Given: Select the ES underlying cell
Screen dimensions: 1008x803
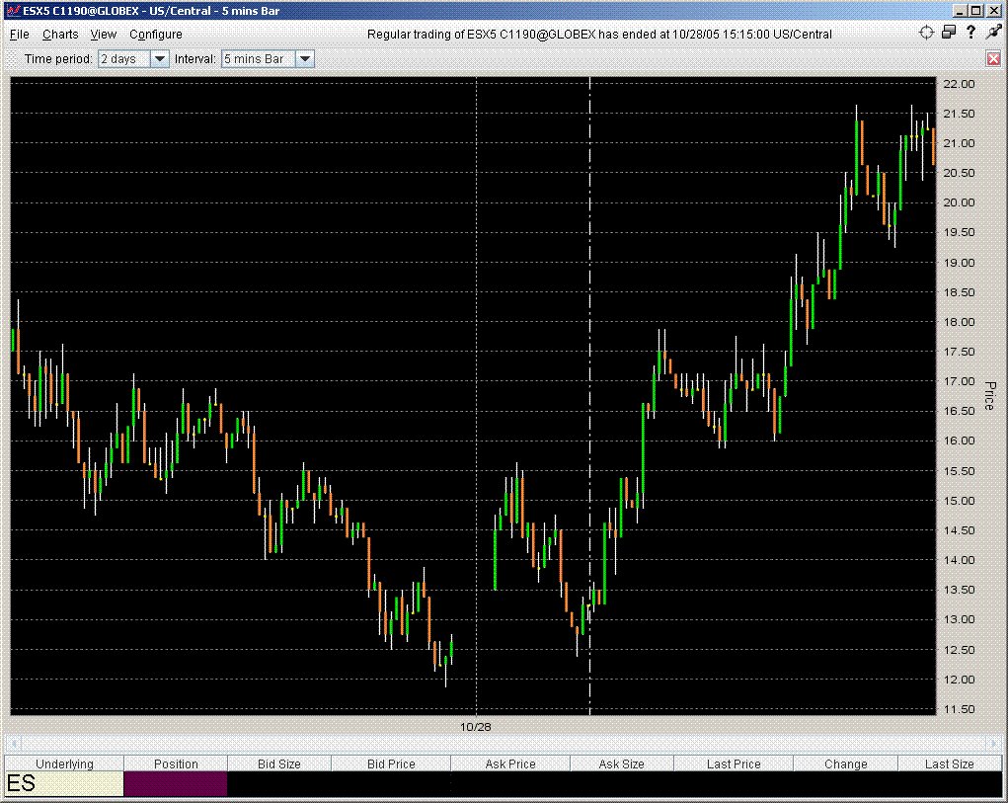Looking at the screenshot, I should pyautogui.click(x=64, y=783).
